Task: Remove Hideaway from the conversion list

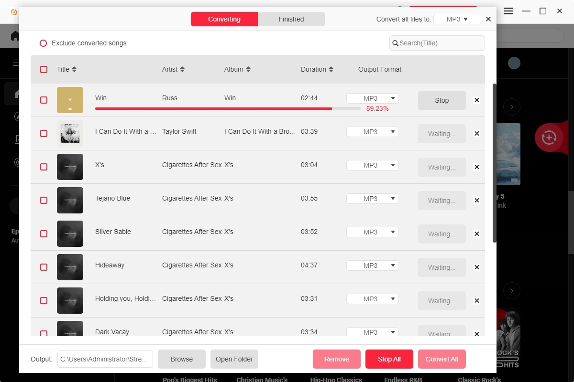Action: [476, 267]
